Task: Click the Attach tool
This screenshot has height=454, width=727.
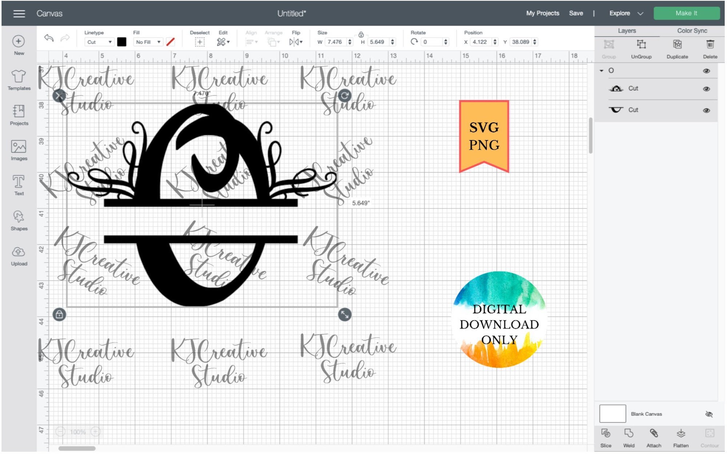Action: [654, 434]
